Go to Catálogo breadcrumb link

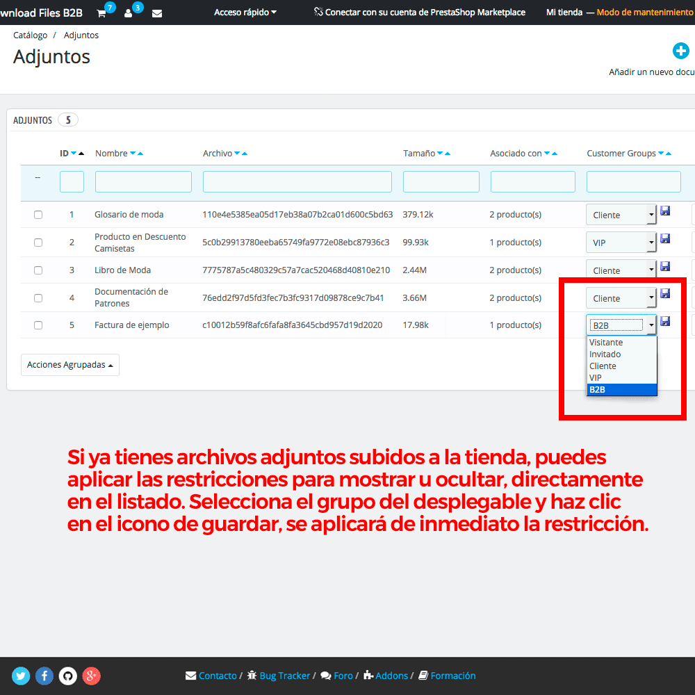coord(30,35)
